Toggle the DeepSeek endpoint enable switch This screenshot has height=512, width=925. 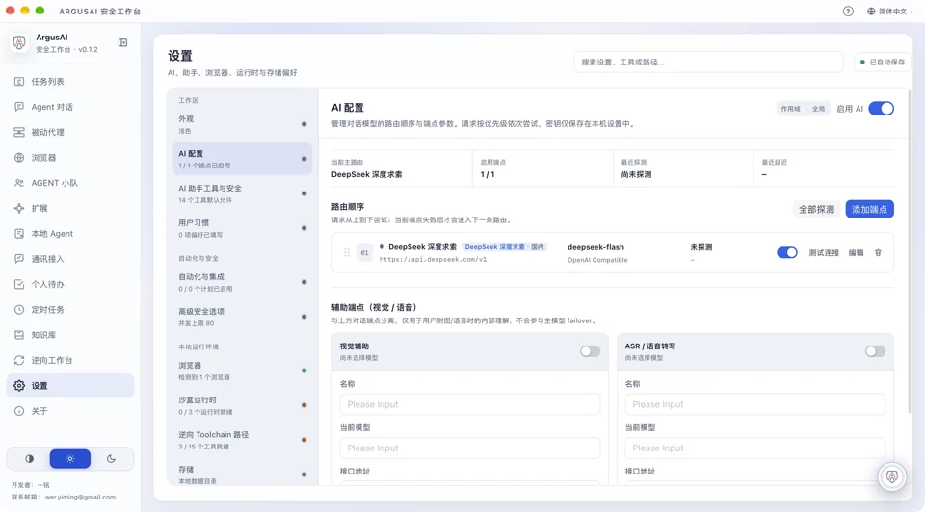(x=787, y=253)
